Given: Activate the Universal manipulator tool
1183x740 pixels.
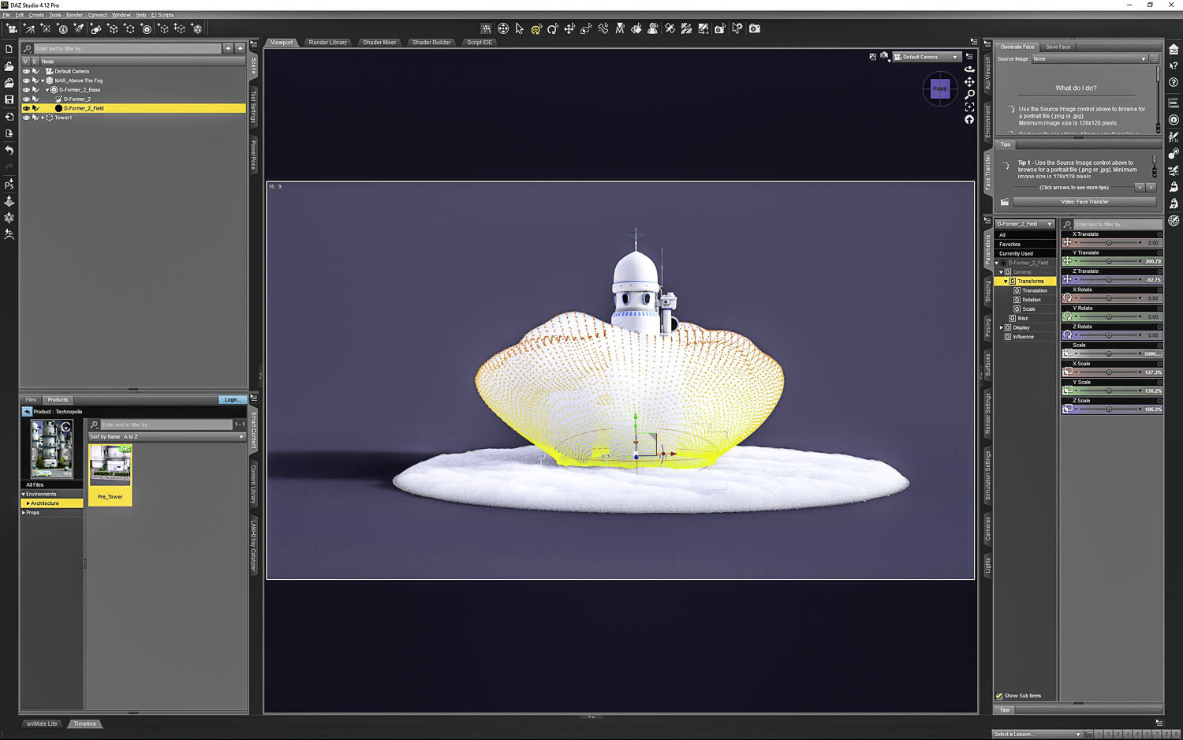Looking at the screenshot, I should pos(536,29).
